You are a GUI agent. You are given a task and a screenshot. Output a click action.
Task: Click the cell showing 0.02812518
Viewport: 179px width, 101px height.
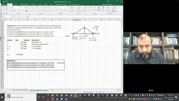tap(60, 63)
